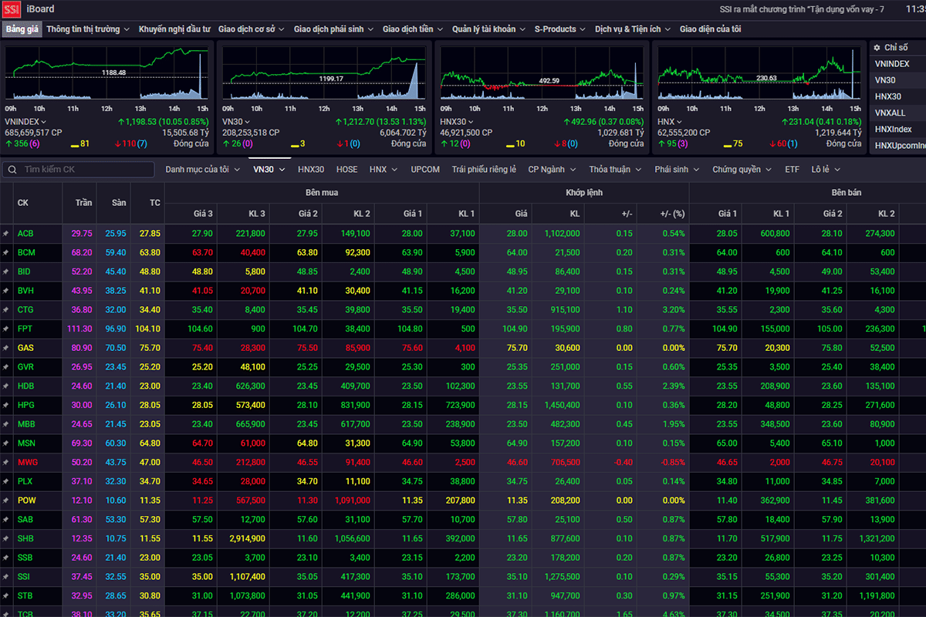Toggle pin on the GAS row
The height and width of the screenshot is (617, 926).
point(6,348)
